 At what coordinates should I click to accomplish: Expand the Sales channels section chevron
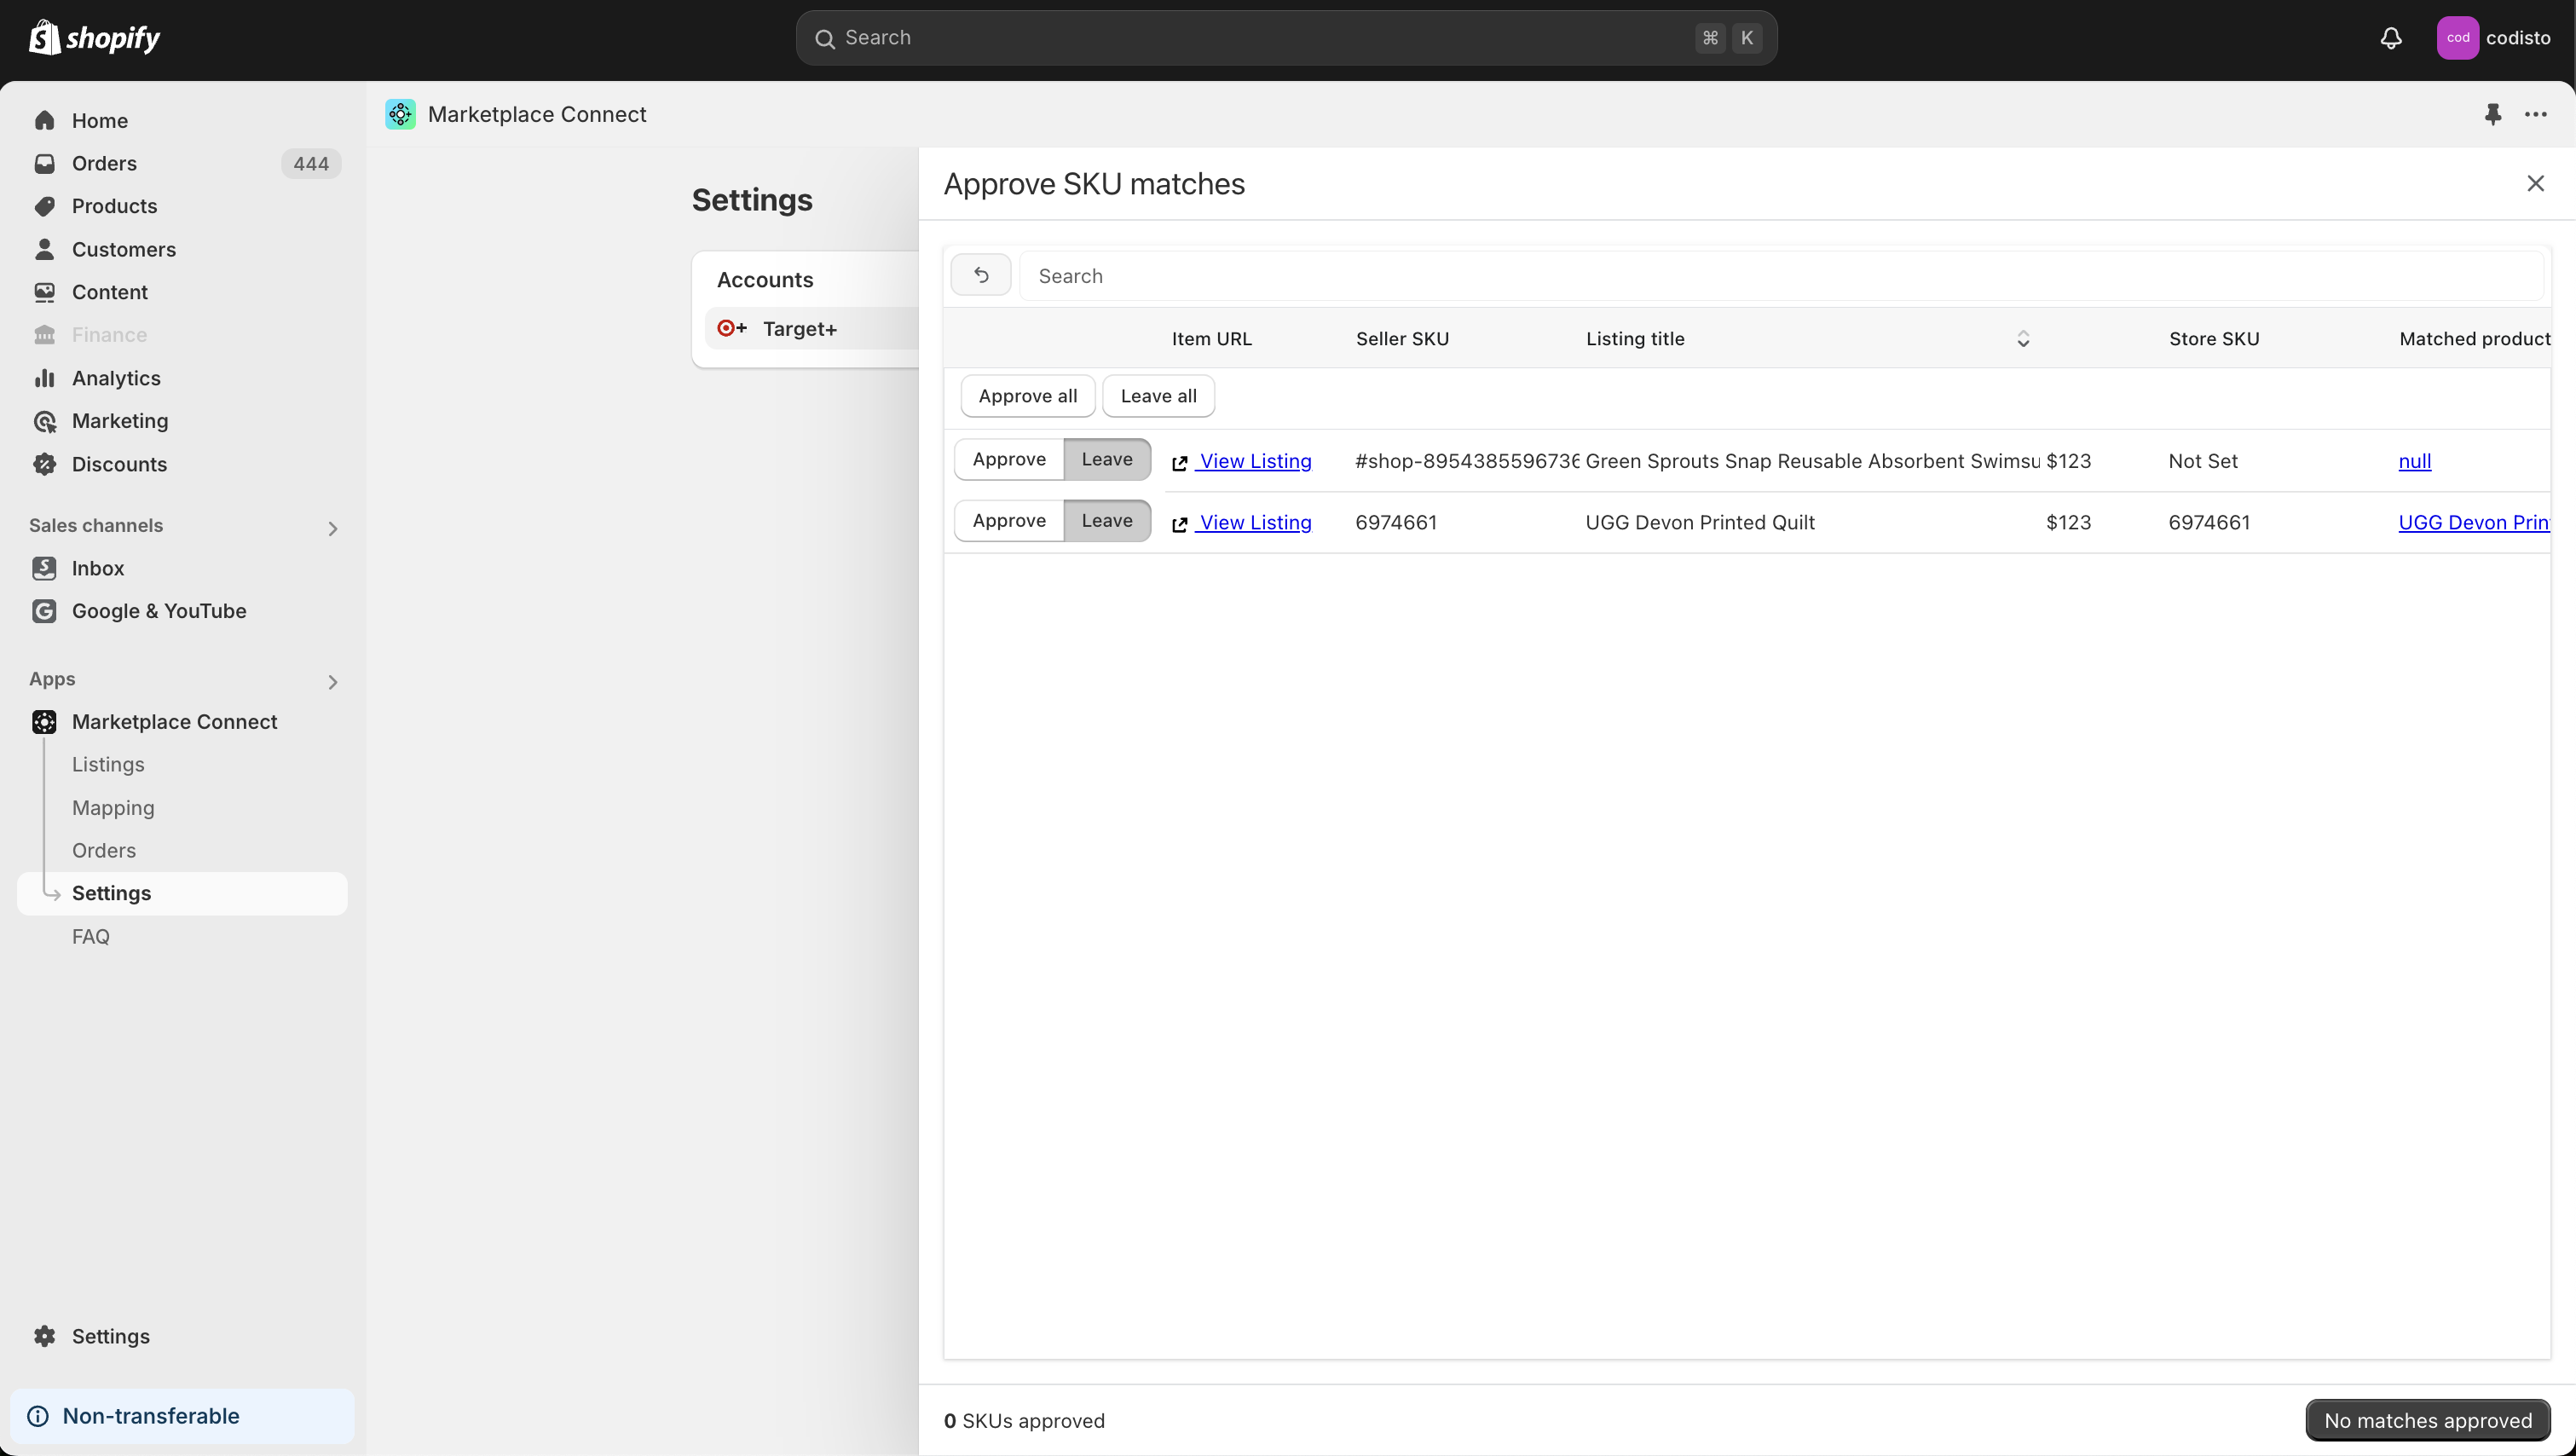(x=333, y=528)
